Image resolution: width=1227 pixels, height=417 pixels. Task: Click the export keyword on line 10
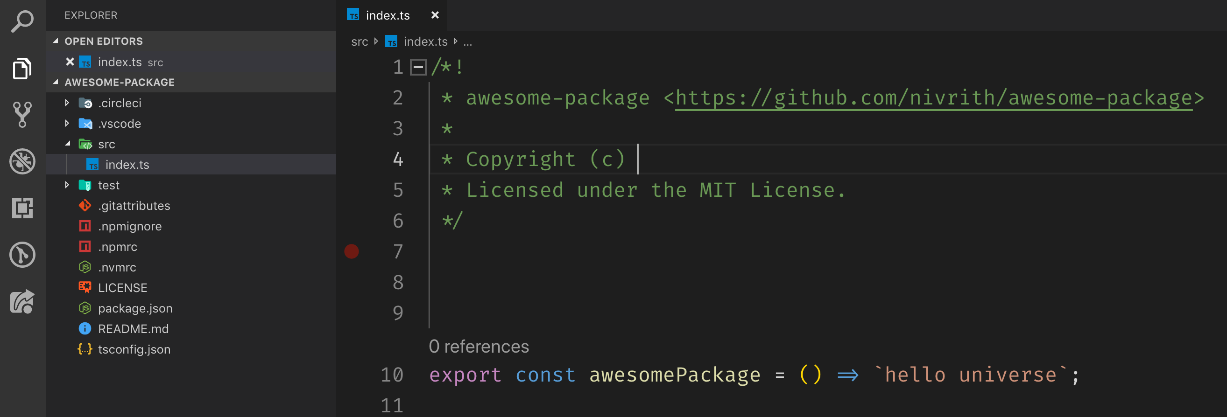click(465, 375)
